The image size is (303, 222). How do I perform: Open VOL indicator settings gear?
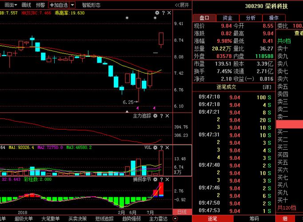(155, 148)
